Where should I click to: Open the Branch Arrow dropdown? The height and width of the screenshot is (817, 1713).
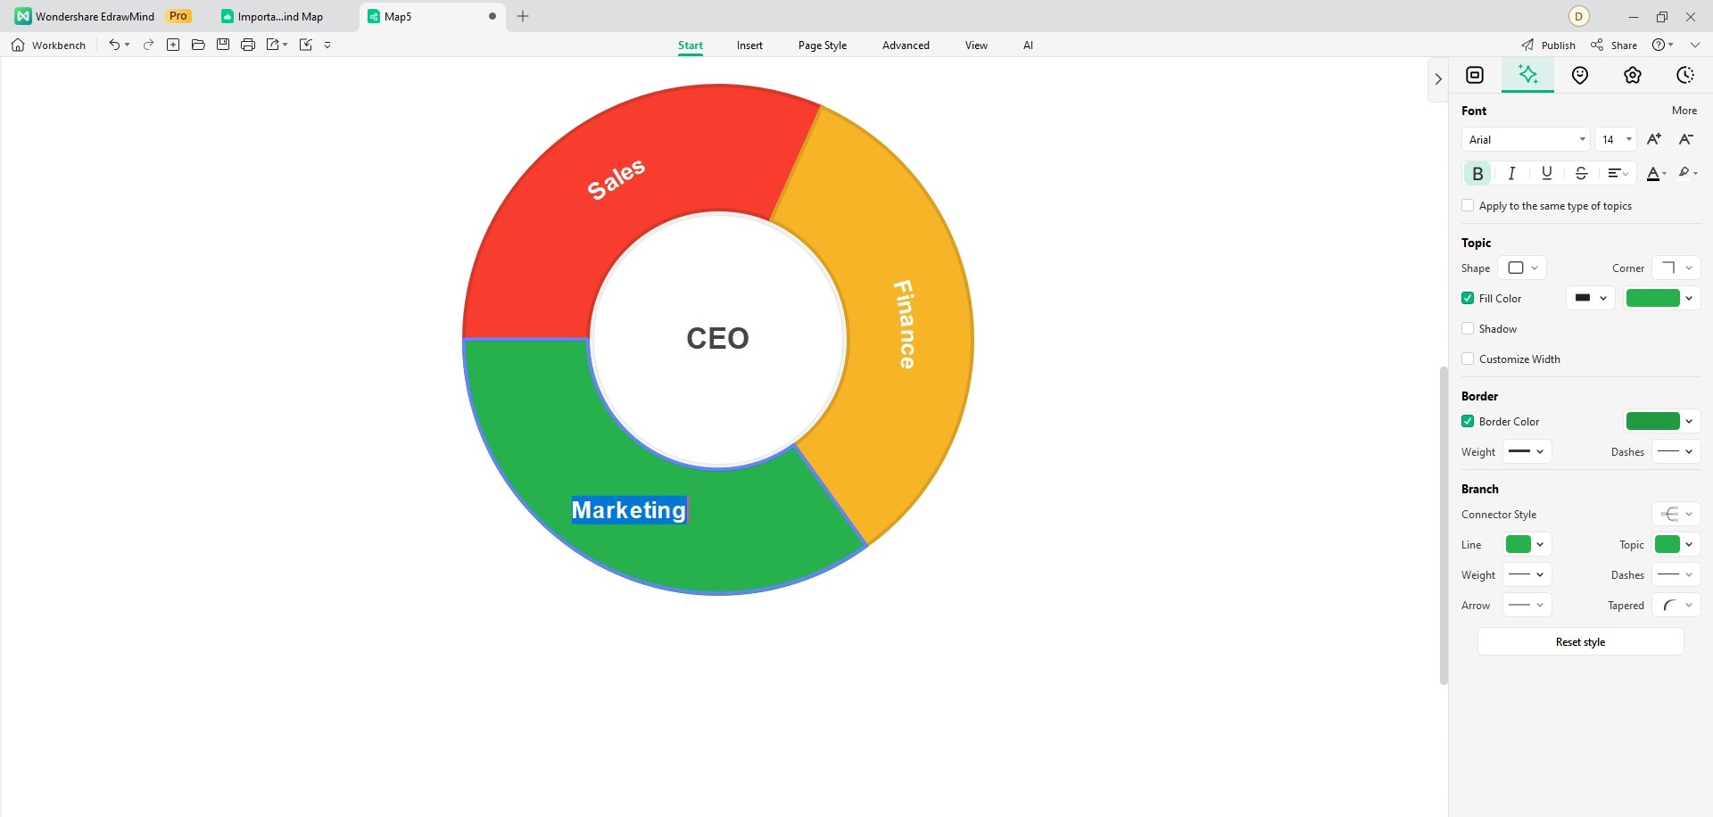[1527, 605]
